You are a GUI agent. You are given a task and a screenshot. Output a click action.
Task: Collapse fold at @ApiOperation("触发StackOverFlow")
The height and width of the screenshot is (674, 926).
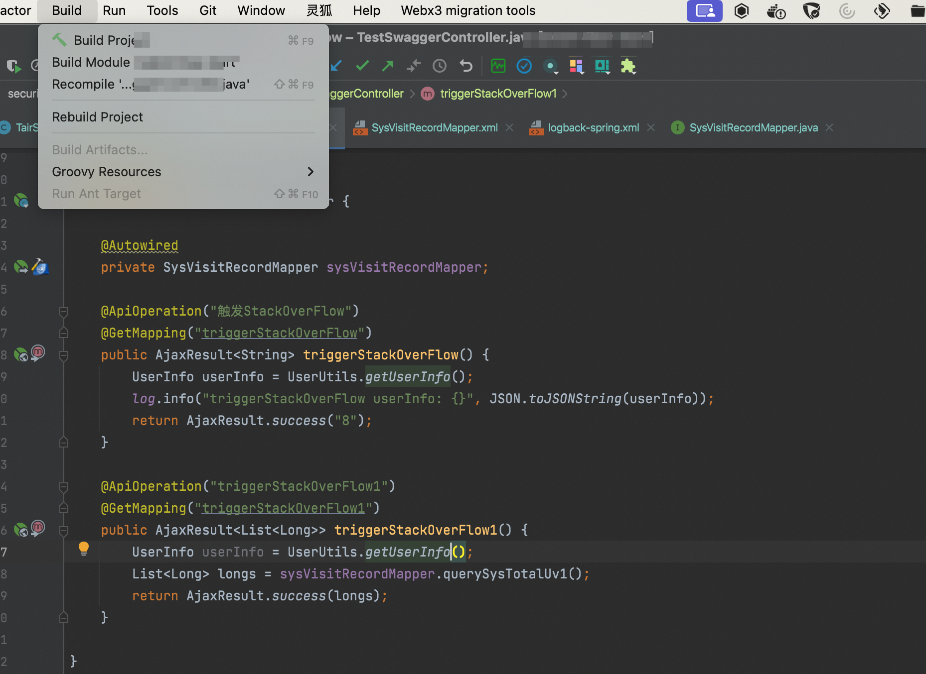click(64, 312)
